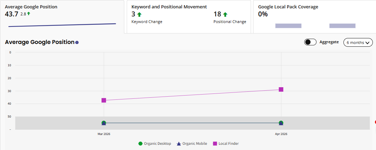The width and height of the screenshot is (376, 150).
Task: Click the Aggregate label text
Action: pos(329,42)
